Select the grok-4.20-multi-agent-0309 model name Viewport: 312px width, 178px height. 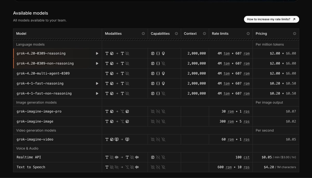click(43, 73)
